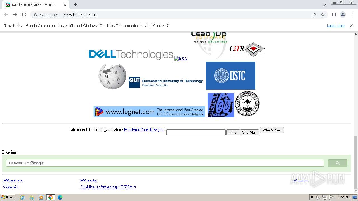The image size is (358, 201).
Task: Open the QUT Queensland University logo
Action: click(x=166, y=83)
